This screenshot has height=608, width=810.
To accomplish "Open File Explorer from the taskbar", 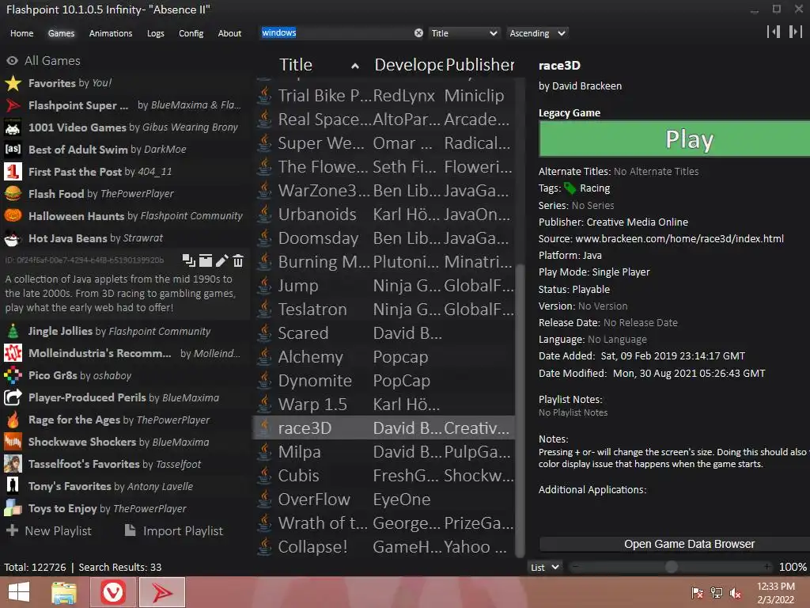I will (x=64, y=592).
